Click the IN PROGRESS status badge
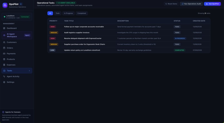 (180, 39)
